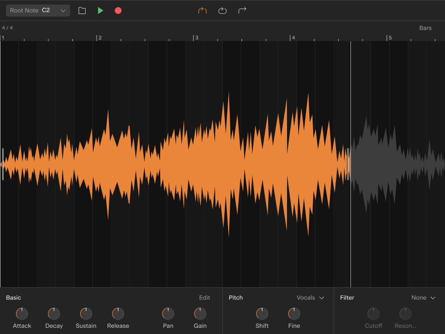Click the Release knob
The image size is (445, 334).
[118, 313]
